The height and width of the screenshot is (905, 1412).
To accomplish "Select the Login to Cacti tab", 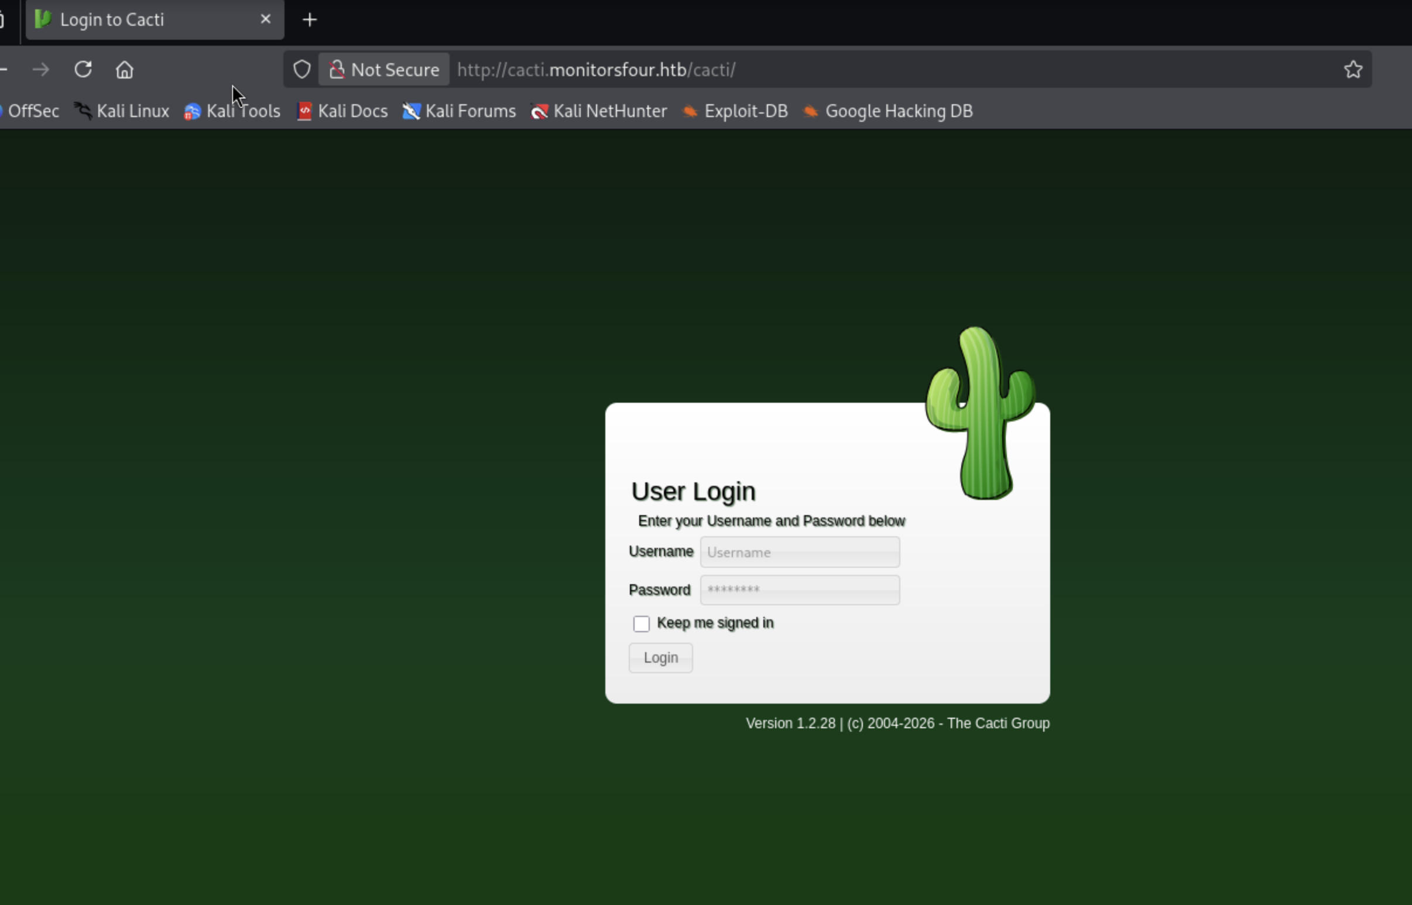I will (x=155, y=20).
